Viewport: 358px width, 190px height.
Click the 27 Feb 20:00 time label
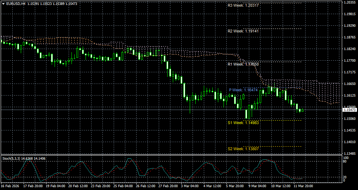point(168,186)
